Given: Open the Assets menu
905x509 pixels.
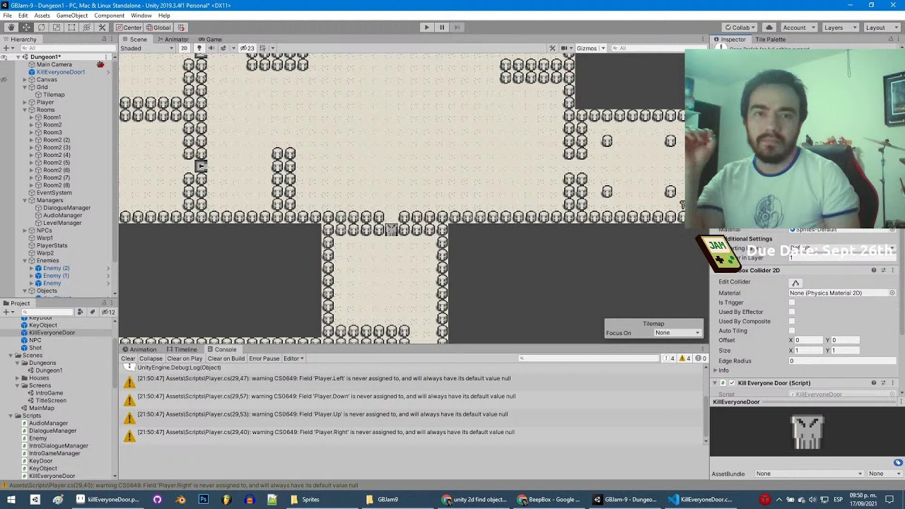Looking at the screenshot, I should point(42,16).
